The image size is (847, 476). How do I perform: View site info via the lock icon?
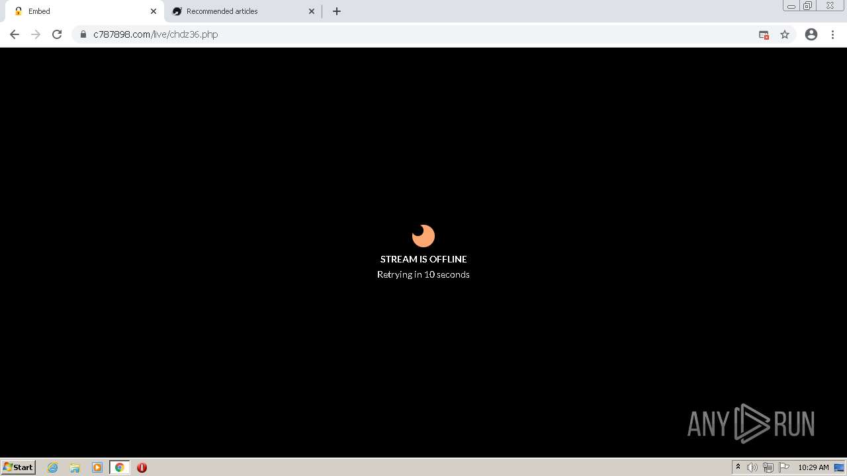[83, 34]
